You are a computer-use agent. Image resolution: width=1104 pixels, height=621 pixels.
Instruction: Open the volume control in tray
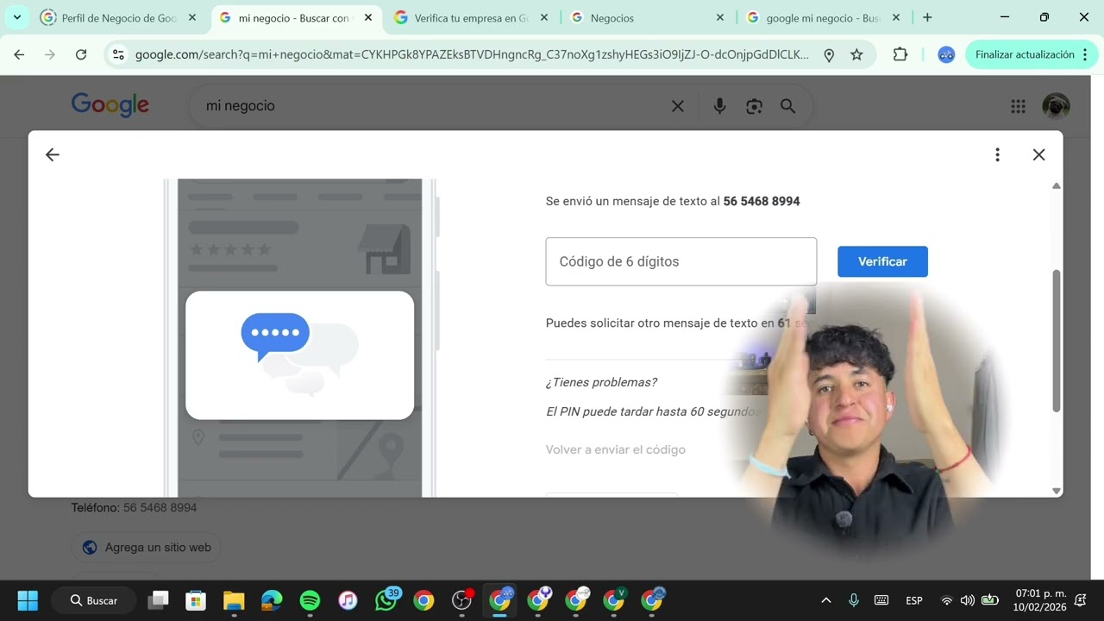click(968, 600)
